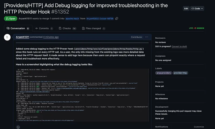Click the Development sidebar heading
Screen dimensions: 215x129
pyautogui.click(x=162, y=107)
